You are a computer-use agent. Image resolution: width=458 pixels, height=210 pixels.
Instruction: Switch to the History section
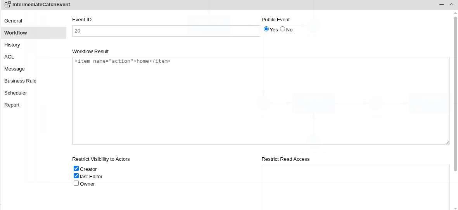[12, 45]
